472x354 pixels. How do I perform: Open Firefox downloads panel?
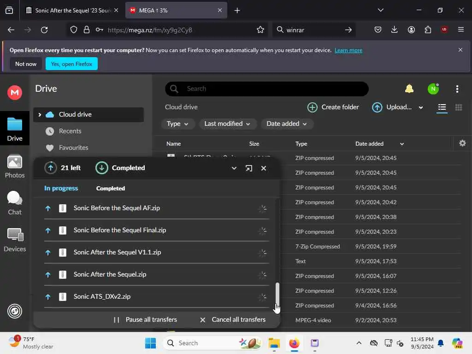pos(395,30)
